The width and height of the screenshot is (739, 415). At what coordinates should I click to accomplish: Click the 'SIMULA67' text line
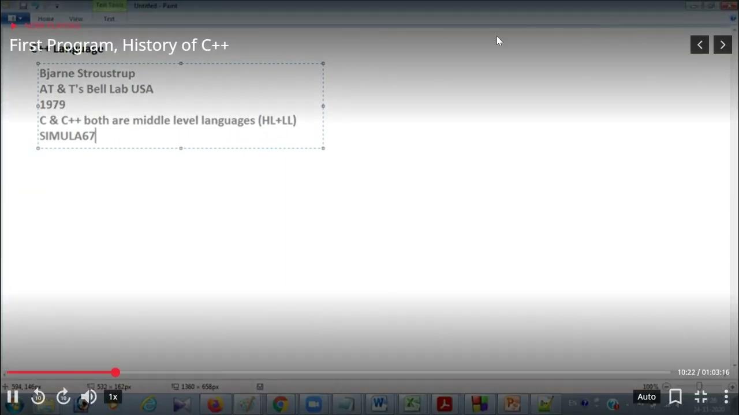67,136
